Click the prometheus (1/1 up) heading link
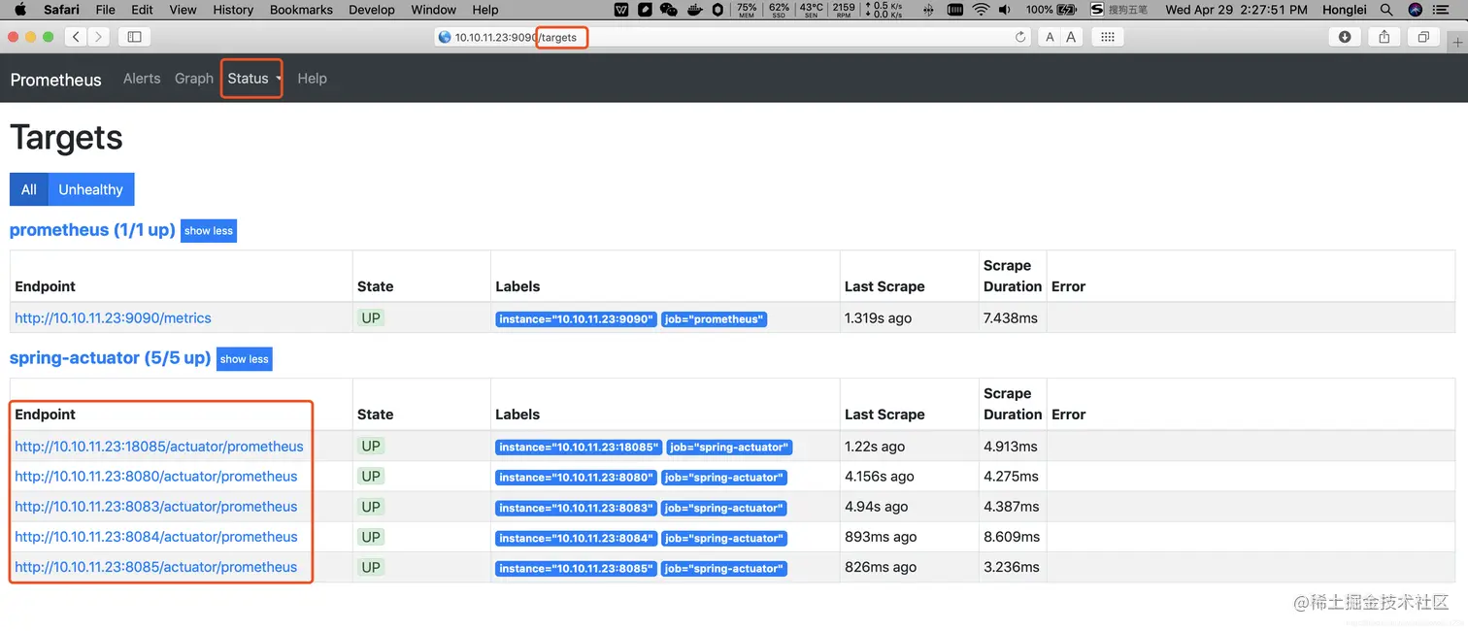 click(x=92, y=230)
